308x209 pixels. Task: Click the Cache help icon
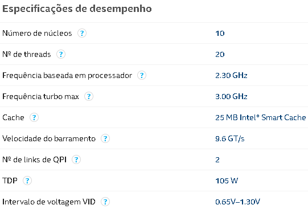[x=34, y=117]
